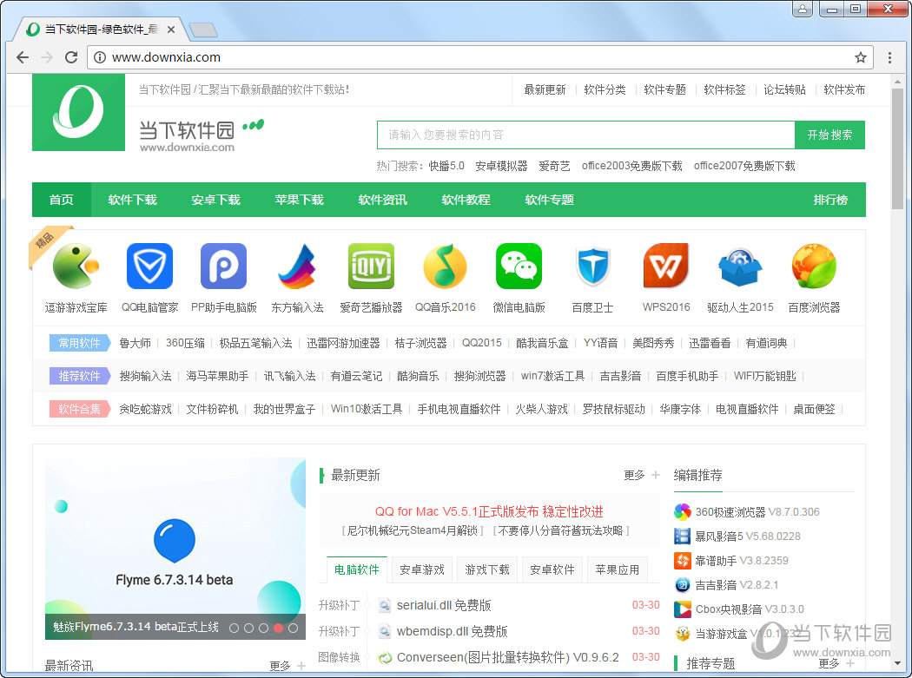The width and height of the screenshot is (912, 678).
Task: Open Converseen V0.9.6.2 download entry
Action: pos(508,657)
